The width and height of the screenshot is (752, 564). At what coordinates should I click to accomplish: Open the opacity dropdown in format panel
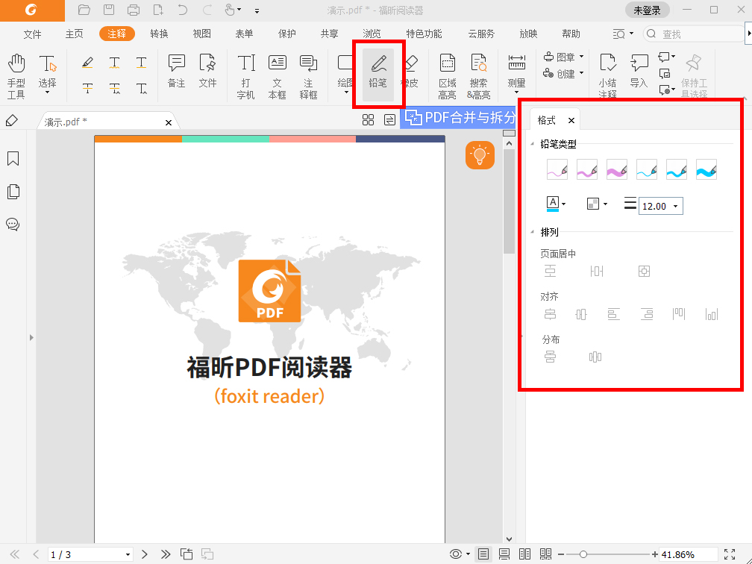pyautogui.click(x=595, y=203)
